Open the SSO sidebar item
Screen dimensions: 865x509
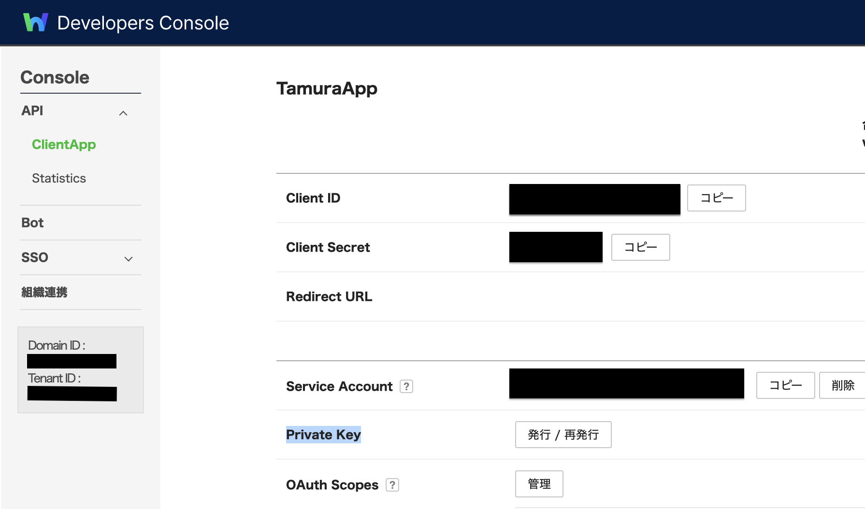click(35, 257)
